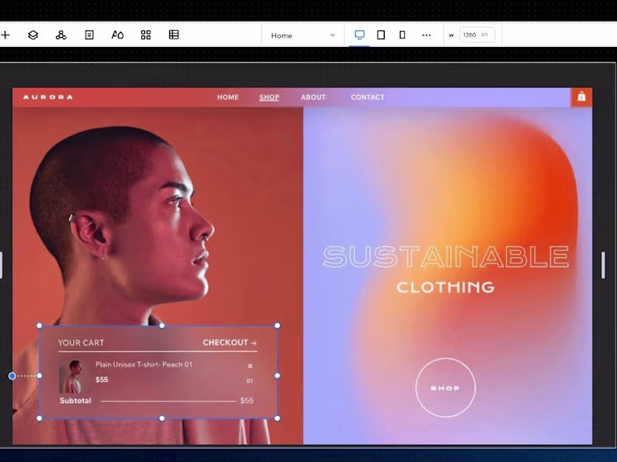Open the Masters icon in toolbar

pyautogui.click(x=61, y=35)
